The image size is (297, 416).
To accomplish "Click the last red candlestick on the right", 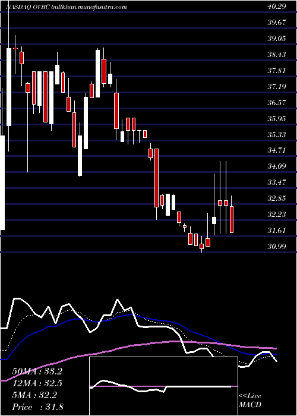I will [x=232, y=219].
